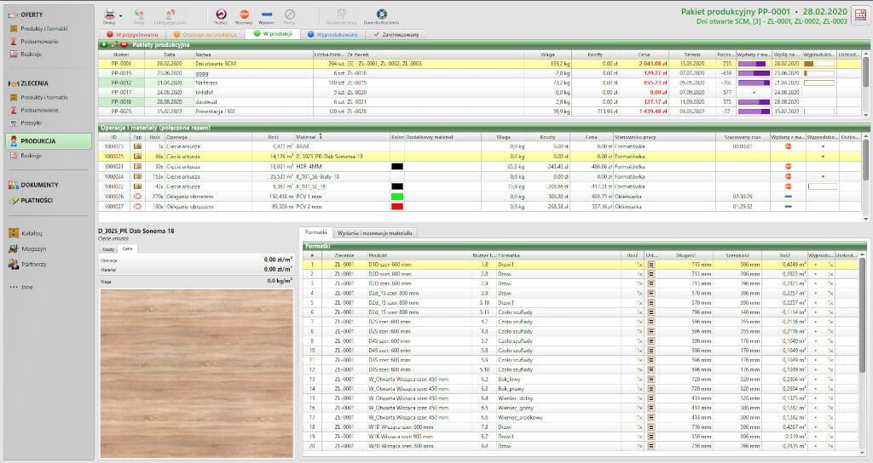Sort packages by Termin column header
The image size is (873, 463).
[x=691, y=54]
